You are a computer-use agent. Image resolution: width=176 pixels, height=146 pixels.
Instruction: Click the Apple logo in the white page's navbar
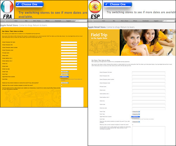pos(93,21)
